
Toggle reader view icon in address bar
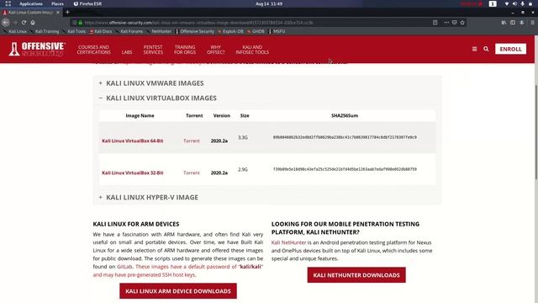pyautogui.click(x=435, y=23)
